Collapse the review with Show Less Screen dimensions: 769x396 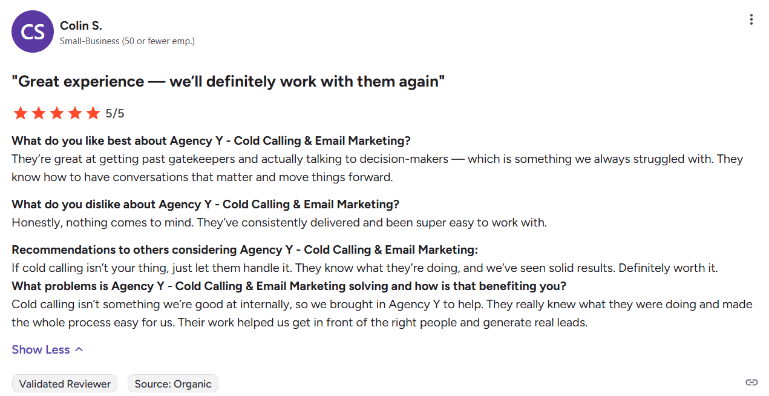41,349
